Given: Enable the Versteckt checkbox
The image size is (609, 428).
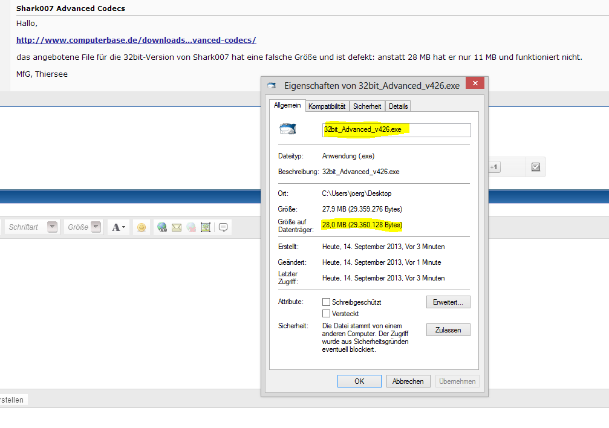Looking at the screenshot, I should click(x=326, y=313).
